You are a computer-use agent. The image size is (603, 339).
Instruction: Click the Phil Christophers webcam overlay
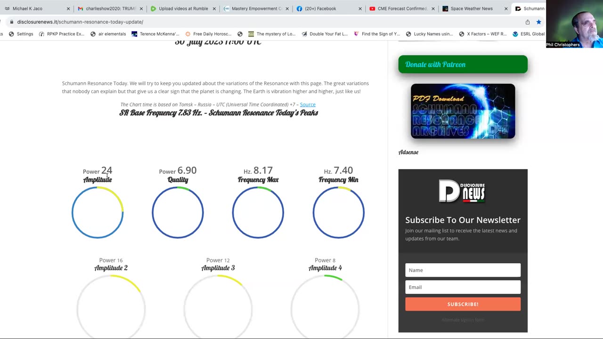(574, 24)
